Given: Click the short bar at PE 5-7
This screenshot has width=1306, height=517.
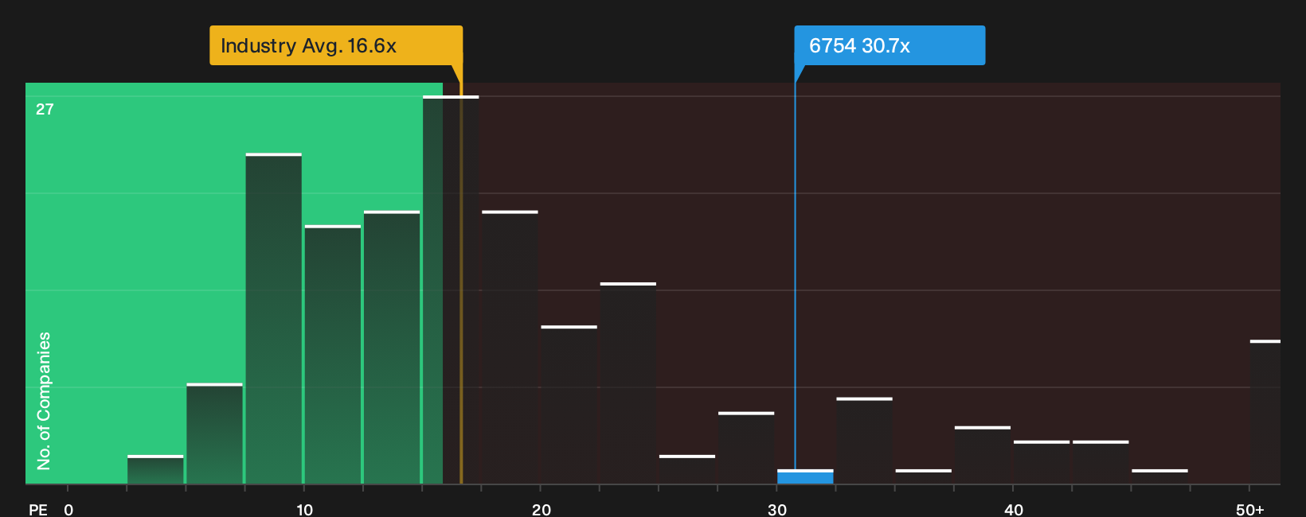Looking at the screenshot, I should coord(215,433).
